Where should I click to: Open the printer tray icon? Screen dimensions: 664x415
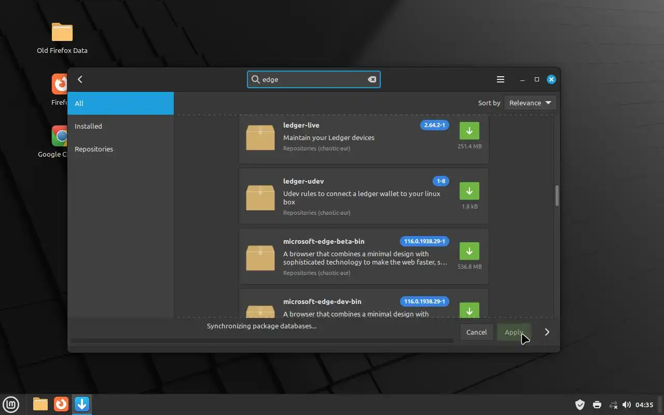tap(597, 405)
